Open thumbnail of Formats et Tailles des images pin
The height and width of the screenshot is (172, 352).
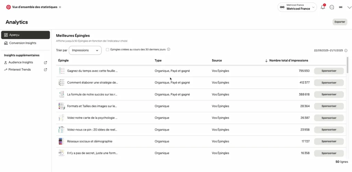coord(62,106)
